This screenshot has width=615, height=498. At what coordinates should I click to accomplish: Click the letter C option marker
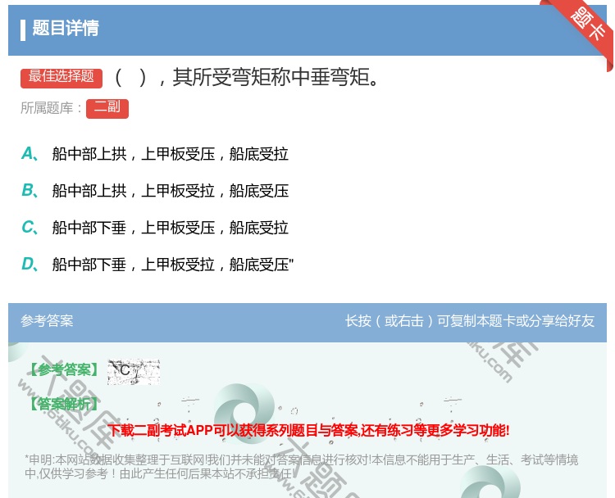(30, 227)
